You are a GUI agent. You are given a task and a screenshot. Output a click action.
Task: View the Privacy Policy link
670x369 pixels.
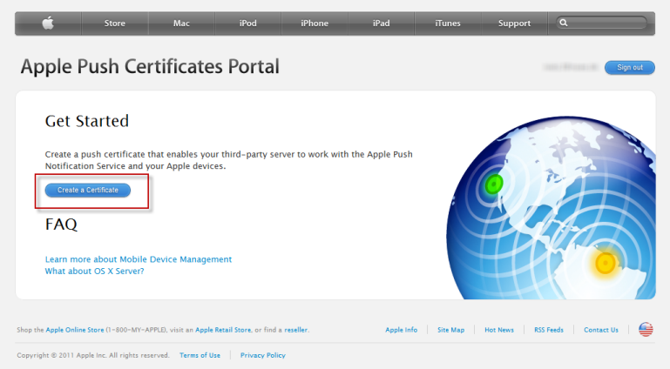pyautogui.click(x=262, y=355)
